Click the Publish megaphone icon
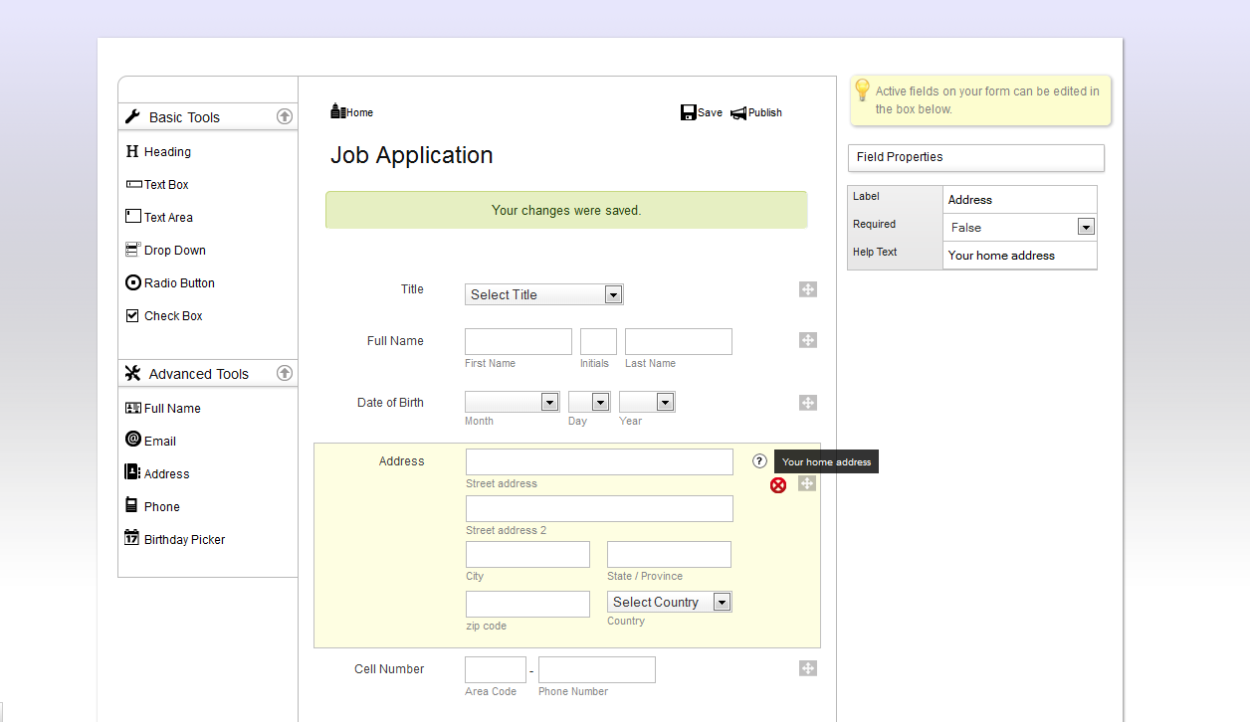The image size is (1250, 722). (x=738, y=113)
